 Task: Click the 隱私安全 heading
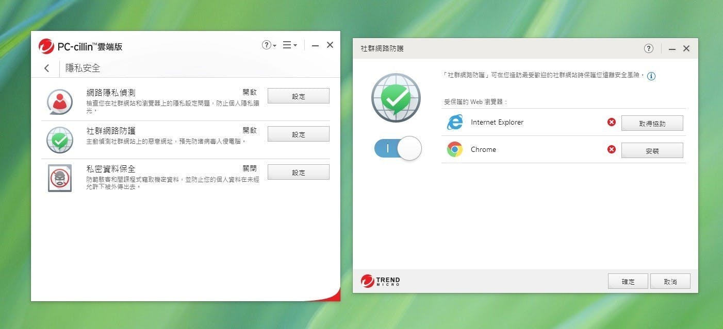[x=83, y=68]
